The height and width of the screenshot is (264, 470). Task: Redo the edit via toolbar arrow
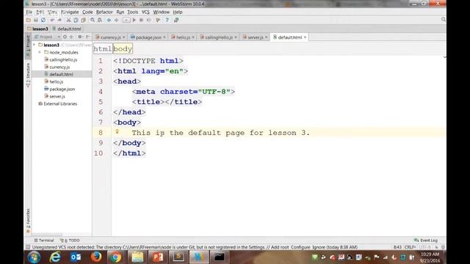click(x=59, y=20)
